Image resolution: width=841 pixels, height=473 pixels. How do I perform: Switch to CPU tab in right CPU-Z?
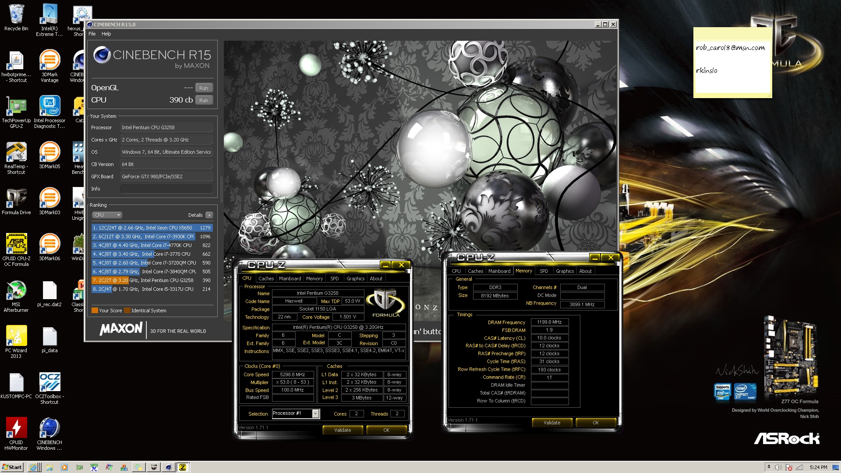coord(456,271)
